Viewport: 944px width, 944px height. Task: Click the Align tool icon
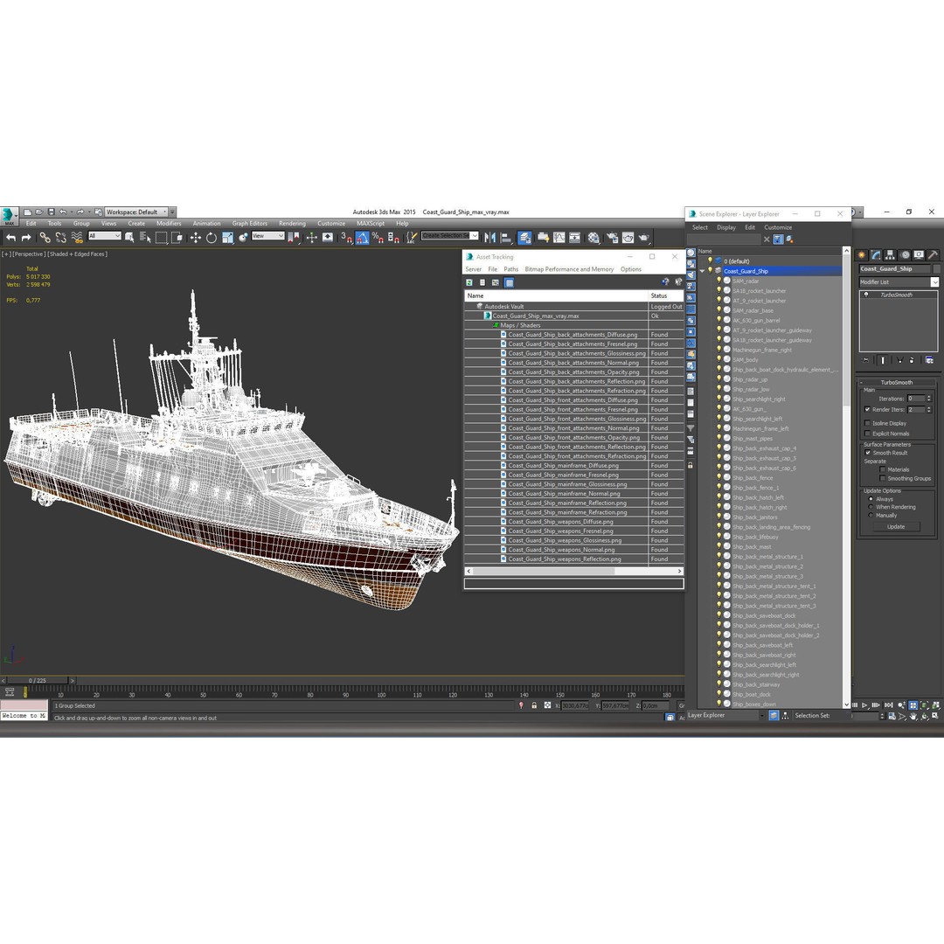tap(506, 238)
